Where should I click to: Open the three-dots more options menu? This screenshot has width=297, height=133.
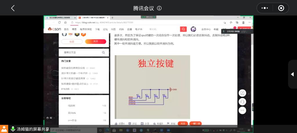point(265,8)
